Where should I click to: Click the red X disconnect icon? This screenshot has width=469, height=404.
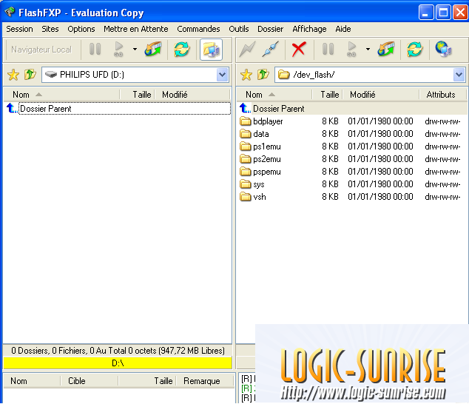(299, 49)
